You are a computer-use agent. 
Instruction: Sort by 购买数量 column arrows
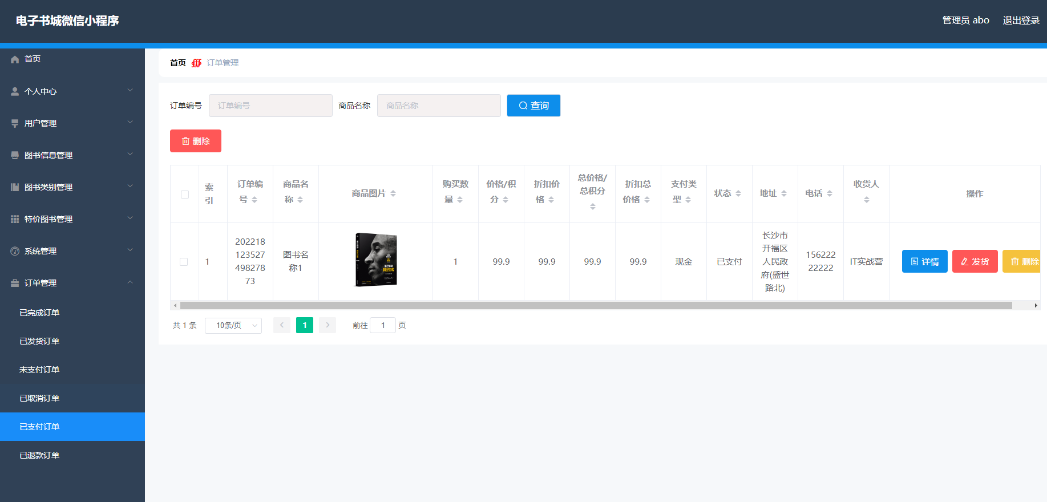point(460,200)
